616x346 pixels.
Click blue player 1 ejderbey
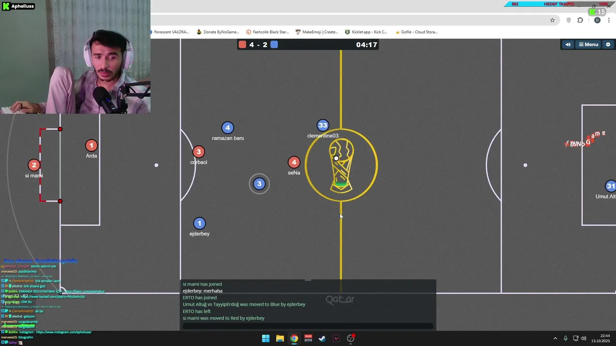tap(199, 223)
